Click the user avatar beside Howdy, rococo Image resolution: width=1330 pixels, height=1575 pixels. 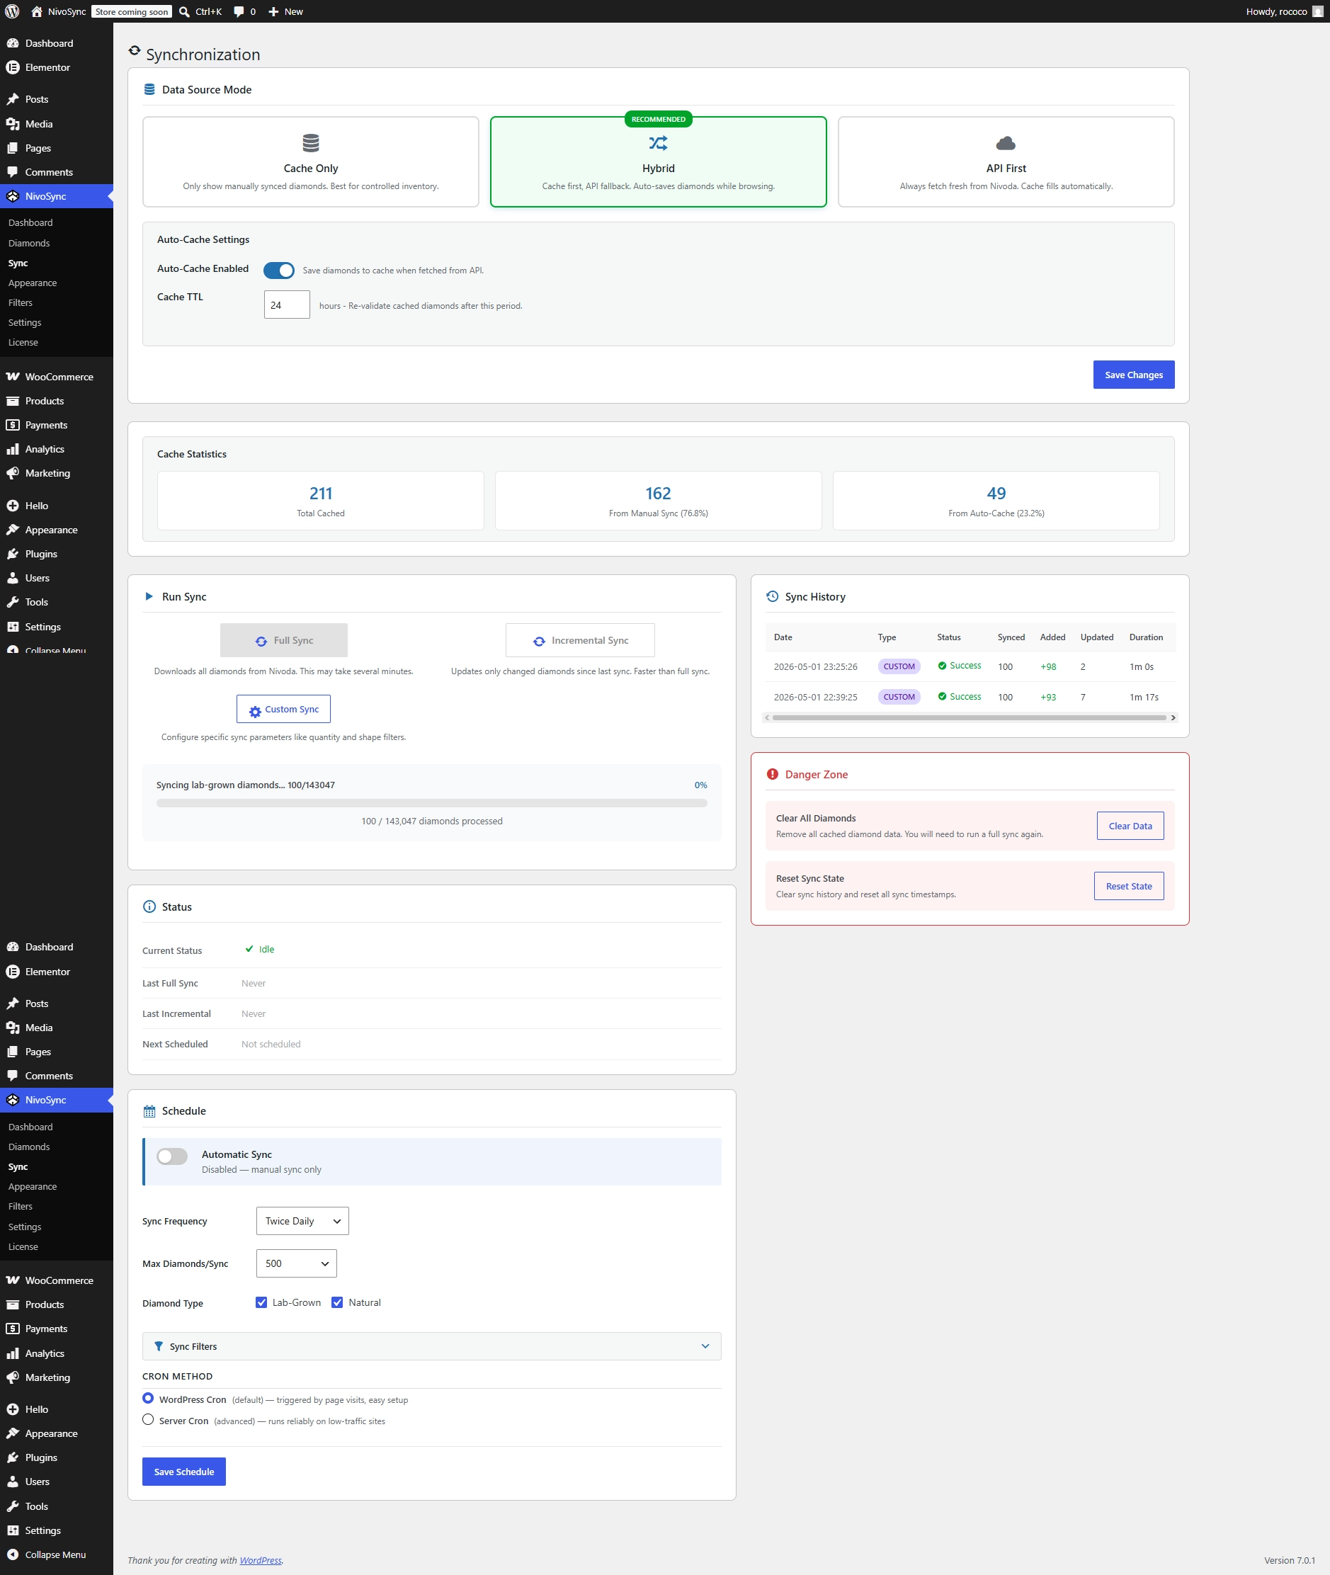pos(1317,11)
